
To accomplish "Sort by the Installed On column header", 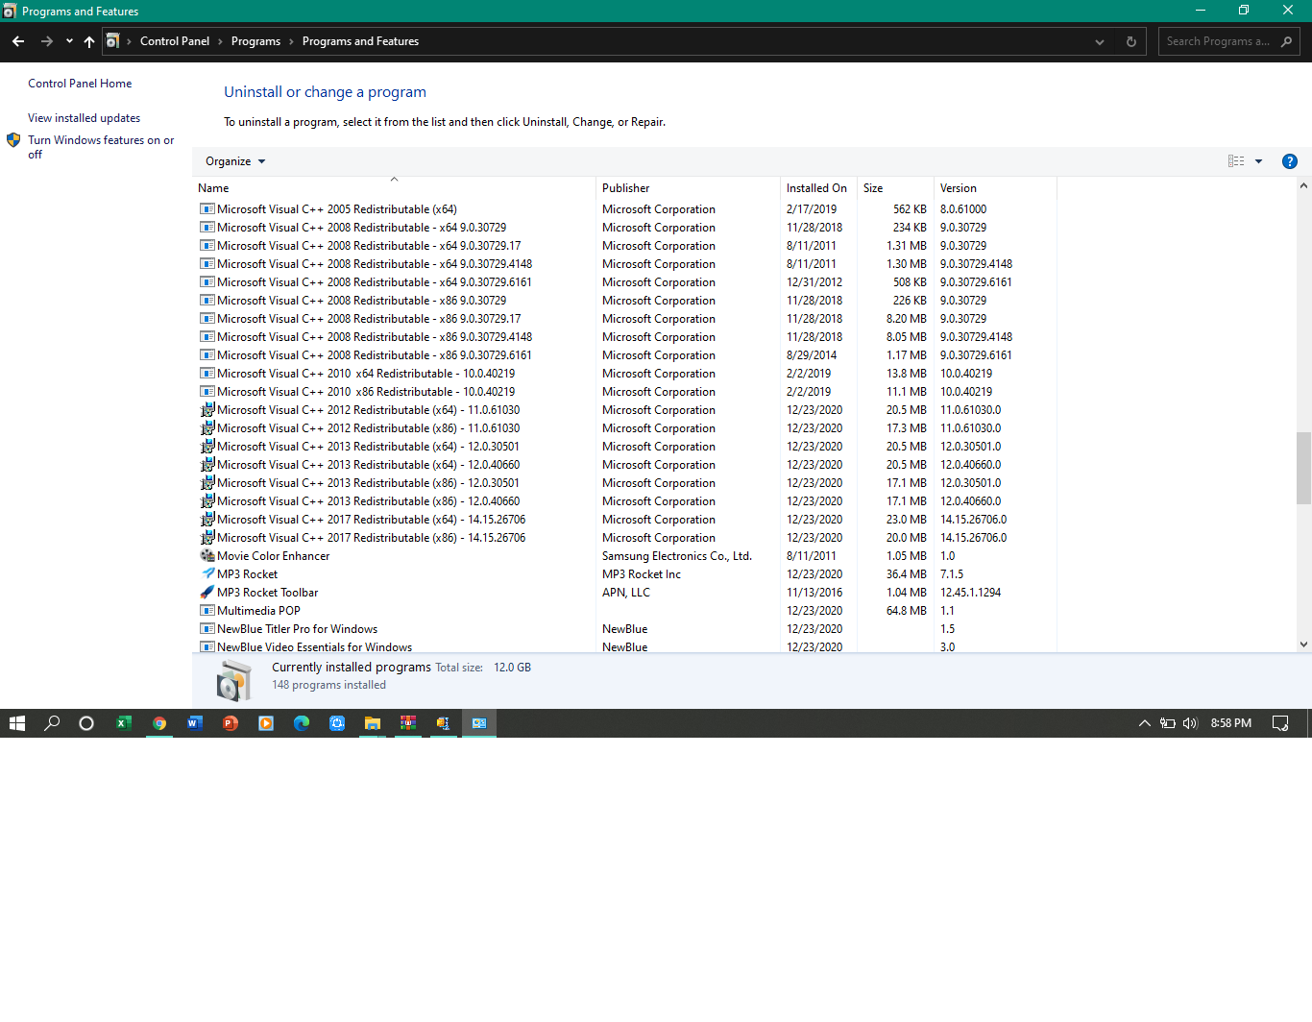I will click(817, 187).
